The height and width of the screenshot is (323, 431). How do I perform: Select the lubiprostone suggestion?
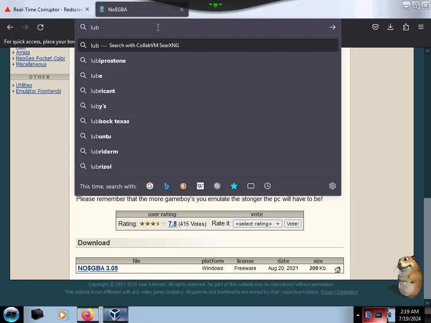coord(208,61)
